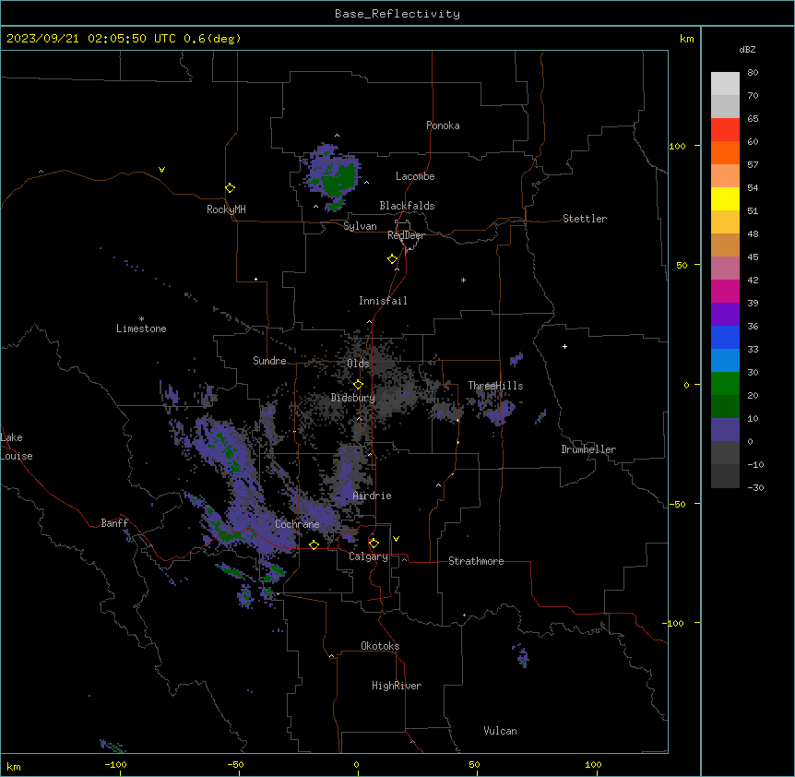The height and width of the screenshot is (777, 795).
Task: Click the Strathmore label
Action: pos(476,561)
